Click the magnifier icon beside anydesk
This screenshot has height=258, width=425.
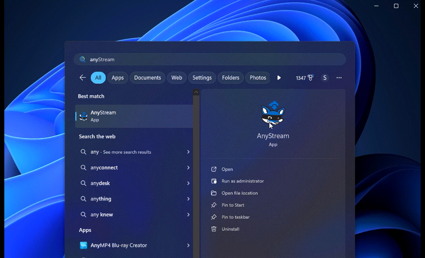pyautogui.click(x=83, y=183)
